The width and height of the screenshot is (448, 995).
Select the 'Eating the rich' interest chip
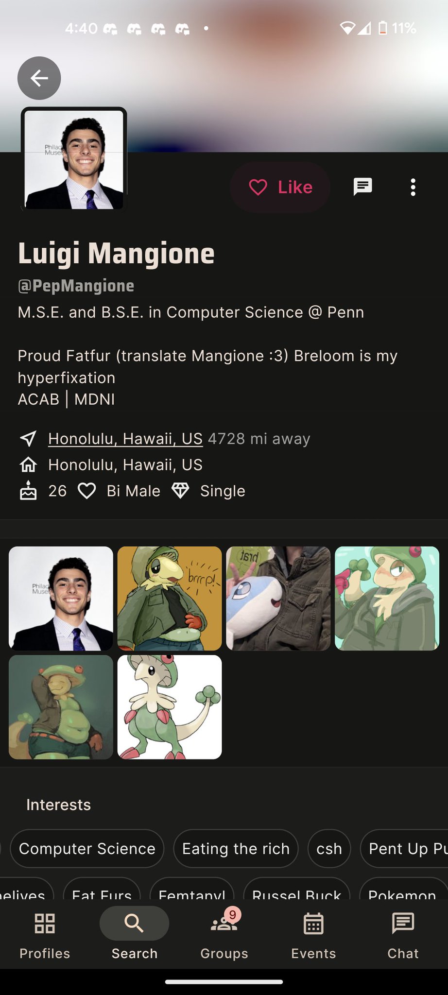[x=236, y=849]
